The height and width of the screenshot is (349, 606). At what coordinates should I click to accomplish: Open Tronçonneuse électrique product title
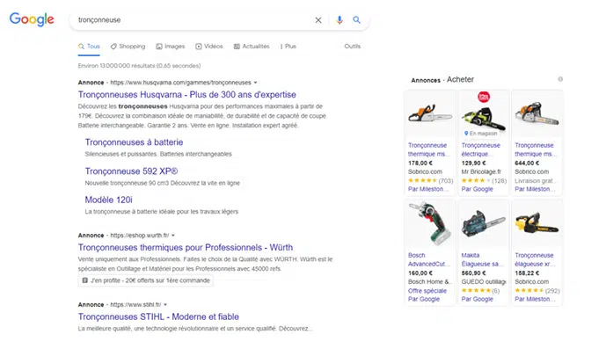click(481, 149)
